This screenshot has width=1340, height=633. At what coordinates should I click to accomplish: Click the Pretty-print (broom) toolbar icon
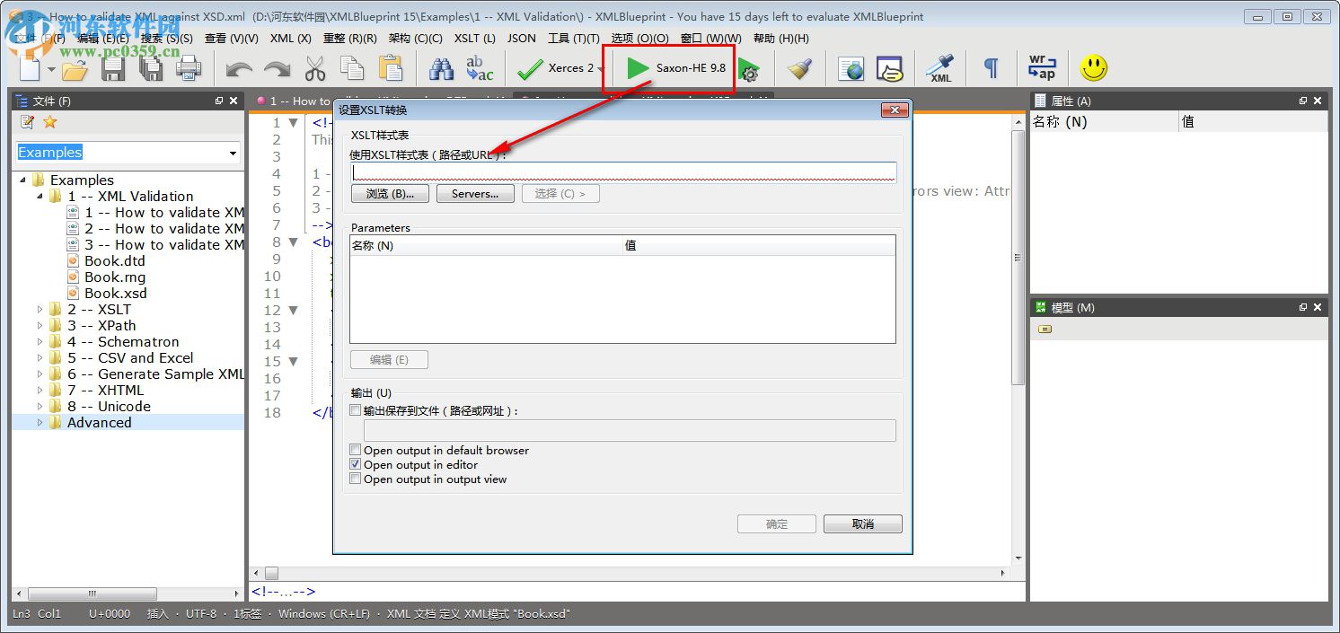click(799, 68)
